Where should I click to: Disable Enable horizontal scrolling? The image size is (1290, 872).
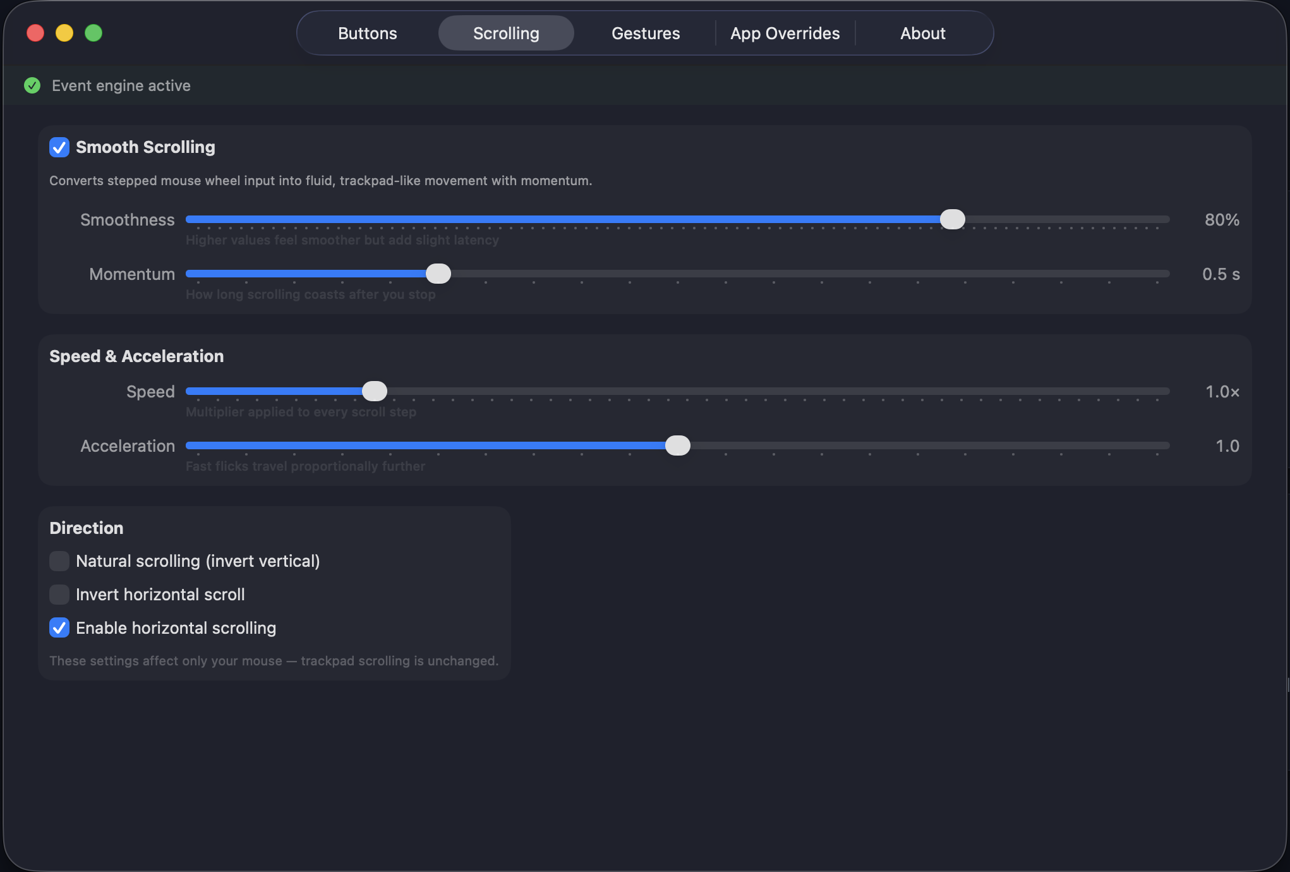click(x=59, y=627)
